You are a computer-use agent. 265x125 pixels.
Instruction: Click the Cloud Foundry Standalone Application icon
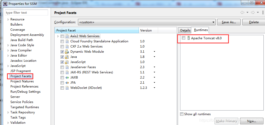point(67,41)
